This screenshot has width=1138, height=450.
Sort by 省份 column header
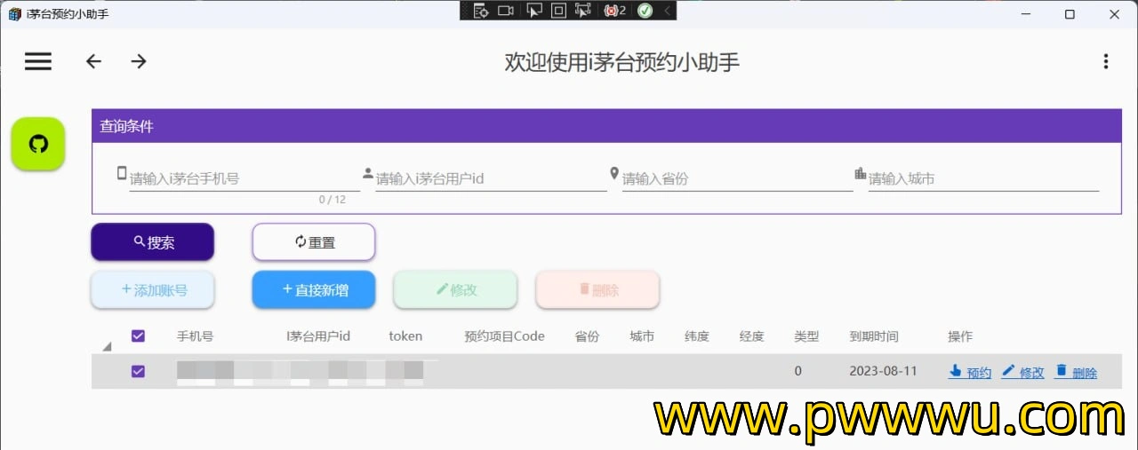coord(587,336)
